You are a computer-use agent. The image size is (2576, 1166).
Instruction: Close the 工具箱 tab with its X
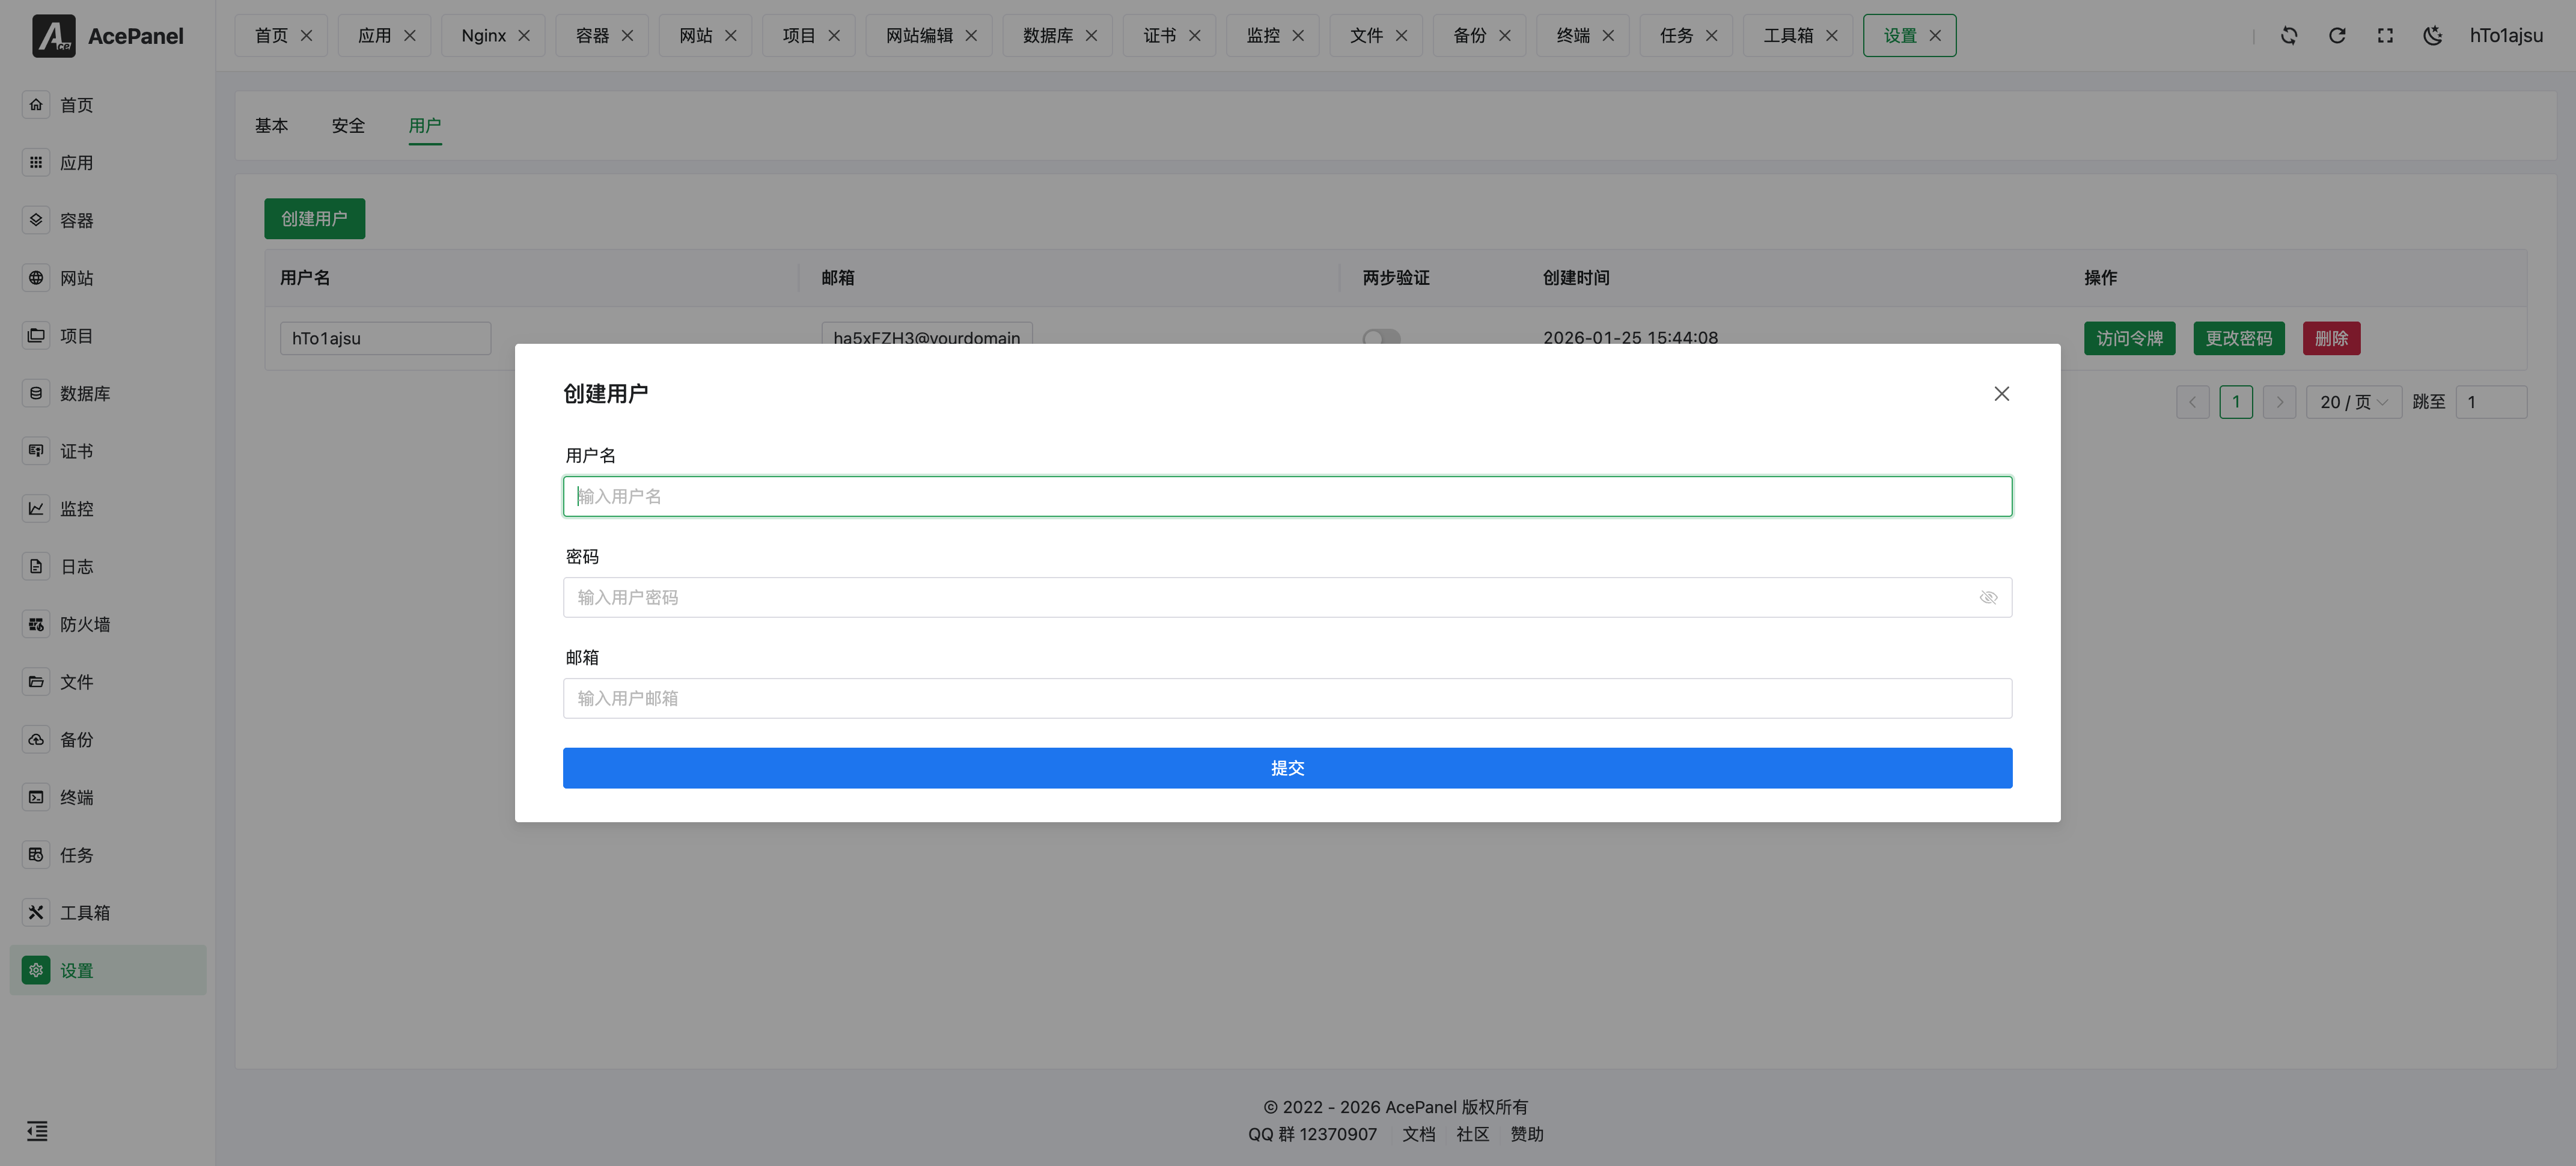click(1832, 35)
